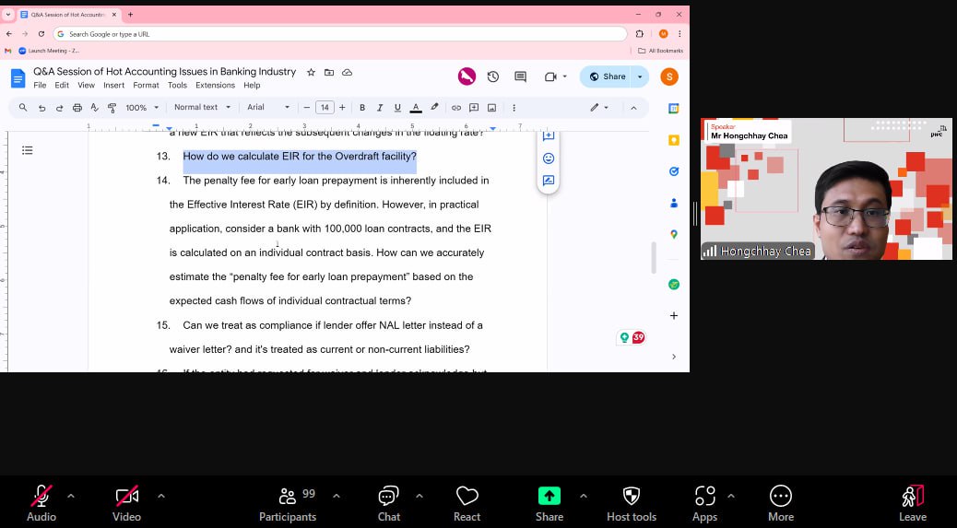This screenshot has height=528, width=957.
Task: Undo the last edit in Docs
Action: (x=41, y=108)
